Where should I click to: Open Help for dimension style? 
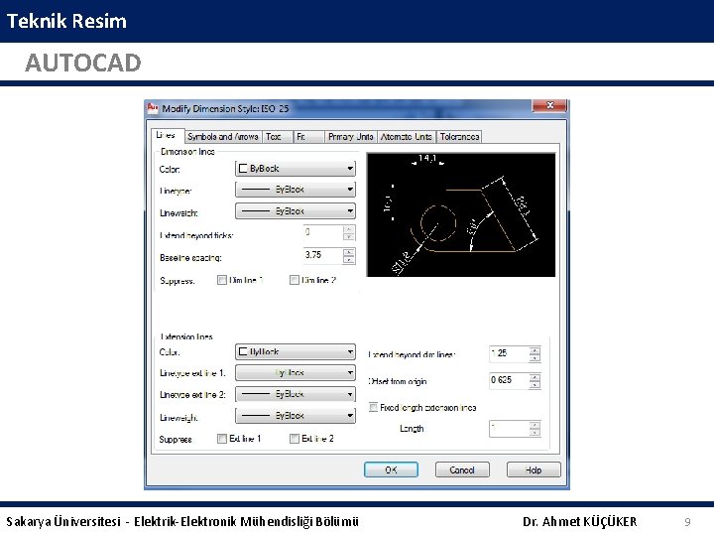click(534, 469)
